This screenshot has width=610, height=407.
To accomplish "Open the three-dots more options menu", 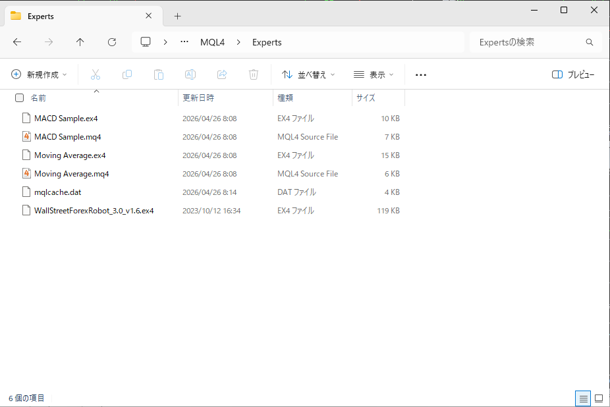I will click(x=421, y=74).
